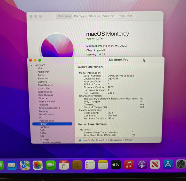Launch the Apple TV app
The width and height of the screenshot is (186, 181).
coord(116,165)
